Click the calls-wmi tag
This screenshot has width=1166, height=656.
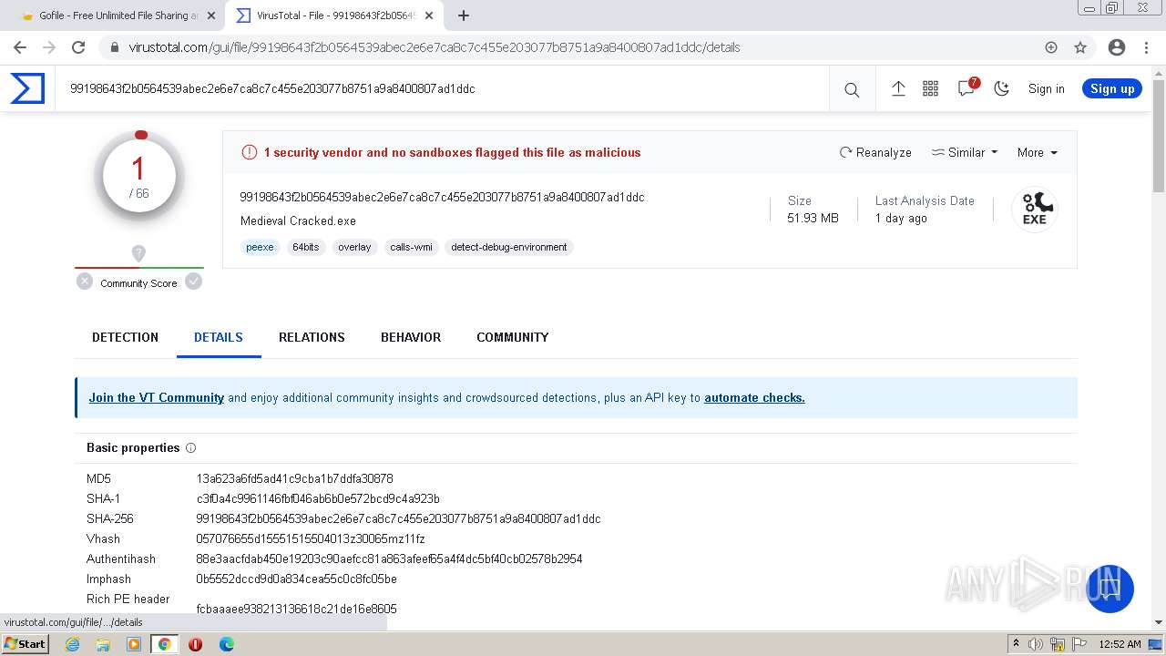(411, 247)
